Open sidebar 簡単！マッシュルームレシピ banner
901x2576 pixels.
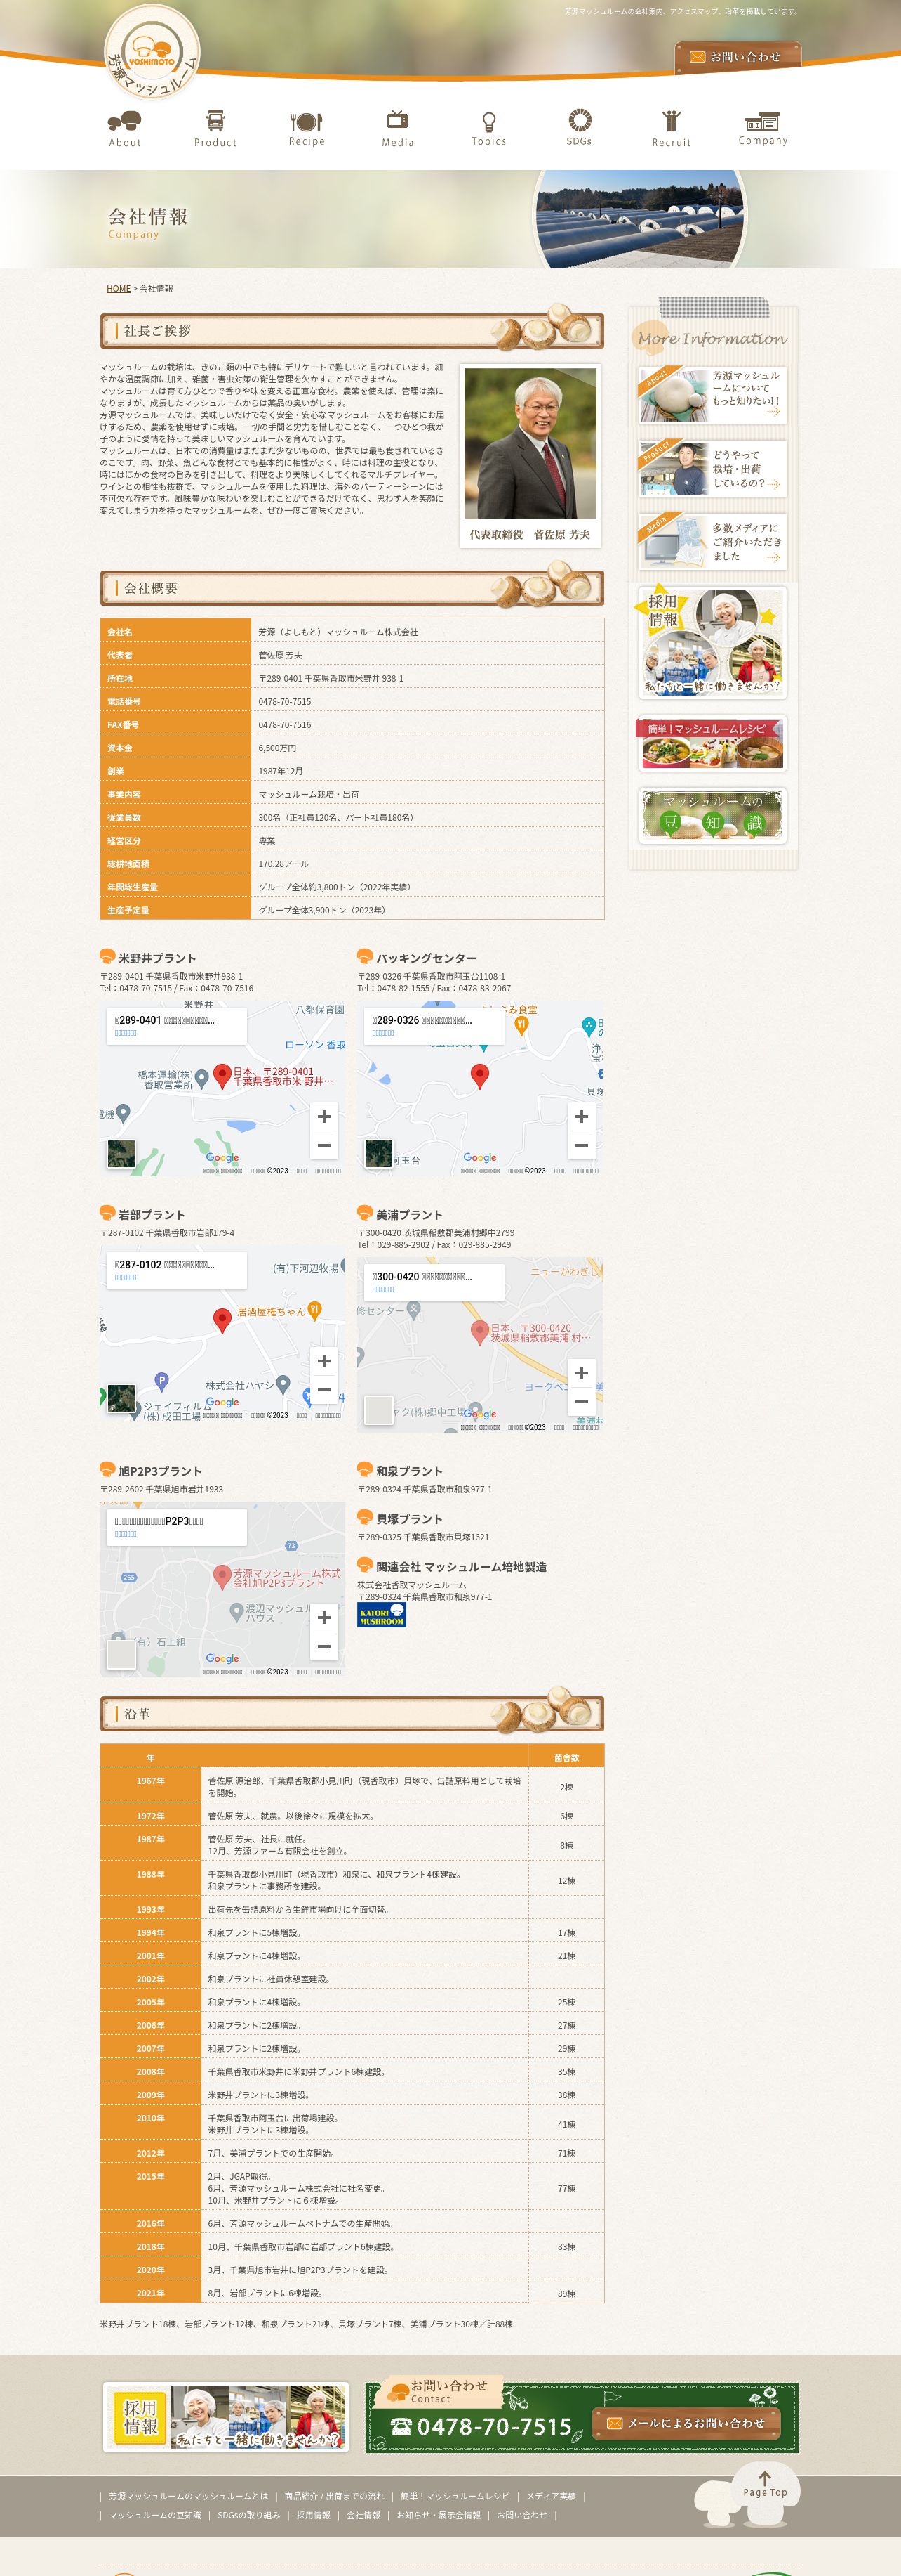tap(712, 743)
